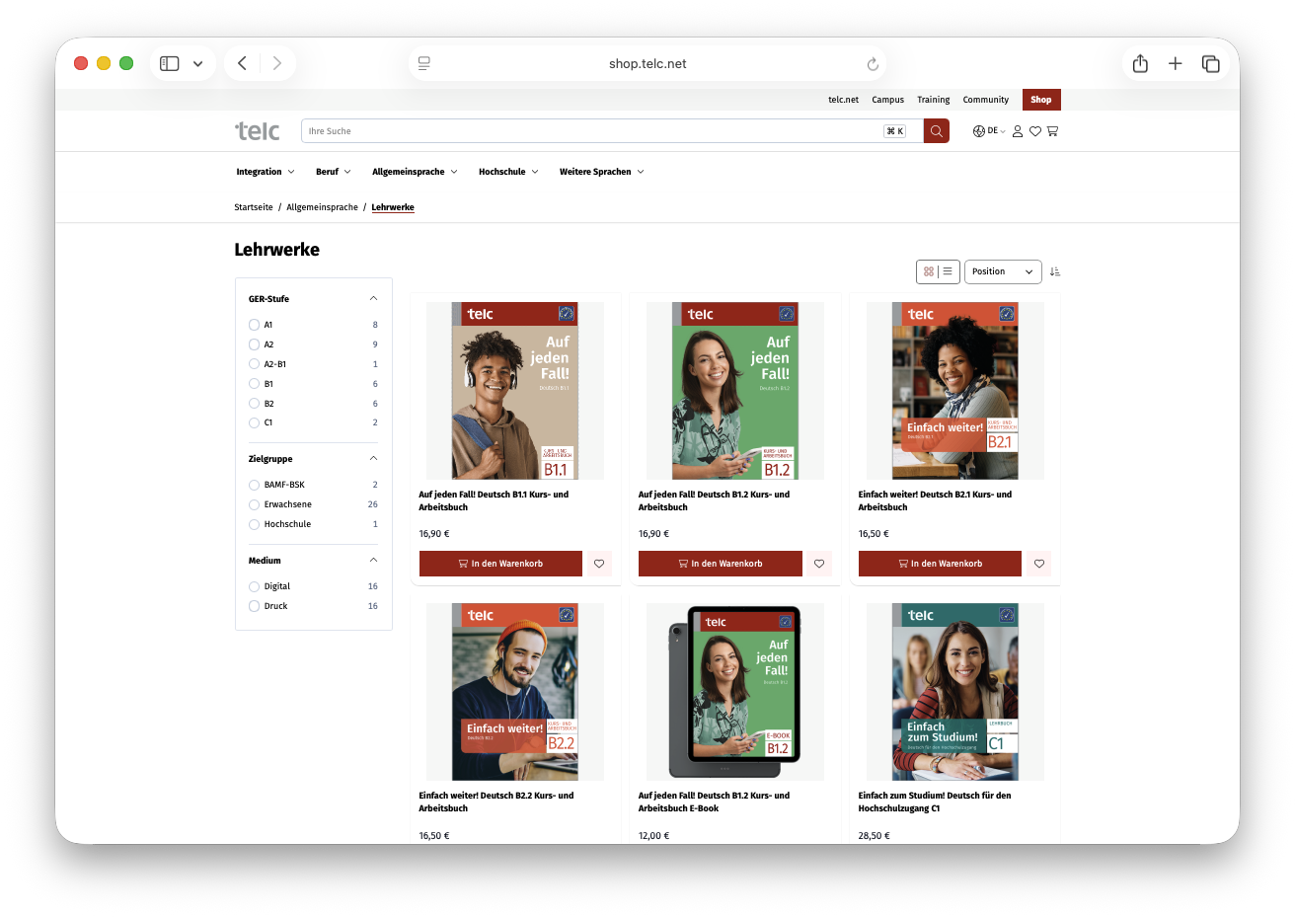Select the A1 GER-Stufe filter

(x=254, y=325)
